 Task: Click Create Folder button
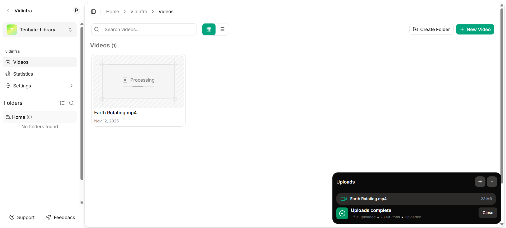pyautogui.click(x=431, y=29)
